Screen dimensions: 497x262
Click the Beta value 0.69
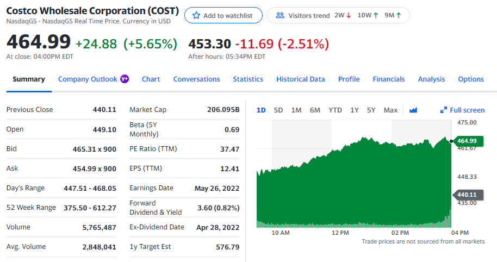coord(232,129)
